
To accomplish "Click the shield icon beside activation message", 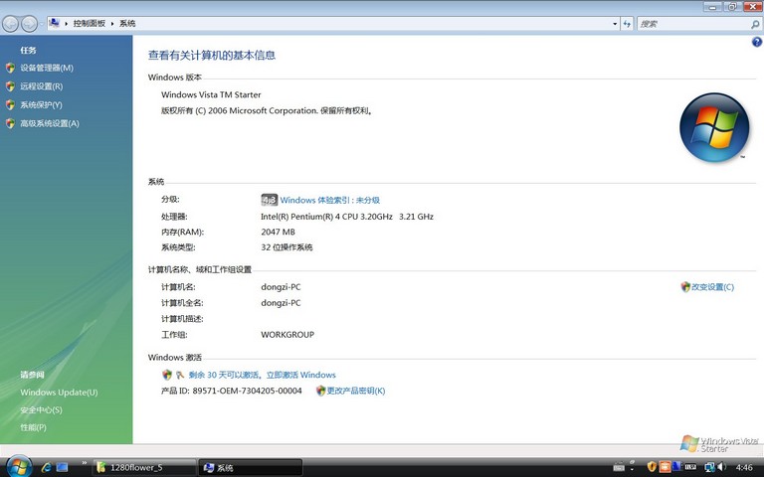I will pyautogui.click(x=167, y=375).
